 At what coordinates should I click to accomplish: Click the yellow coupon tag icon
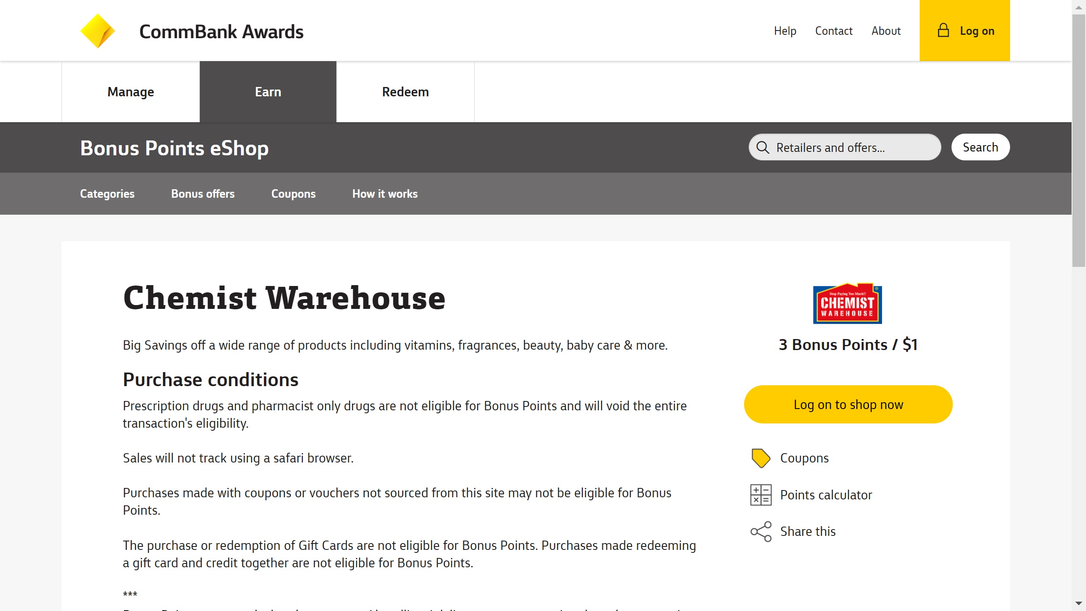point(761,458)
